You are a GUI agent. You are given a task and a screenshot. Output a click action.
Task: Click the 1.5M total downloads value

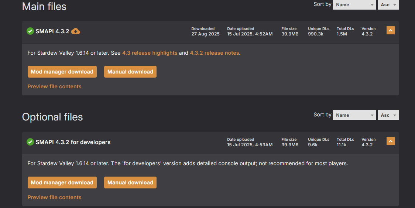[x=342, y=34]
